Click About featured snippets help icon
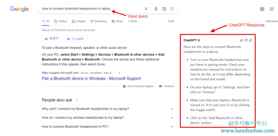Image resolution: width=278 pixels, height=136 pixels. [x=124, y=86]
